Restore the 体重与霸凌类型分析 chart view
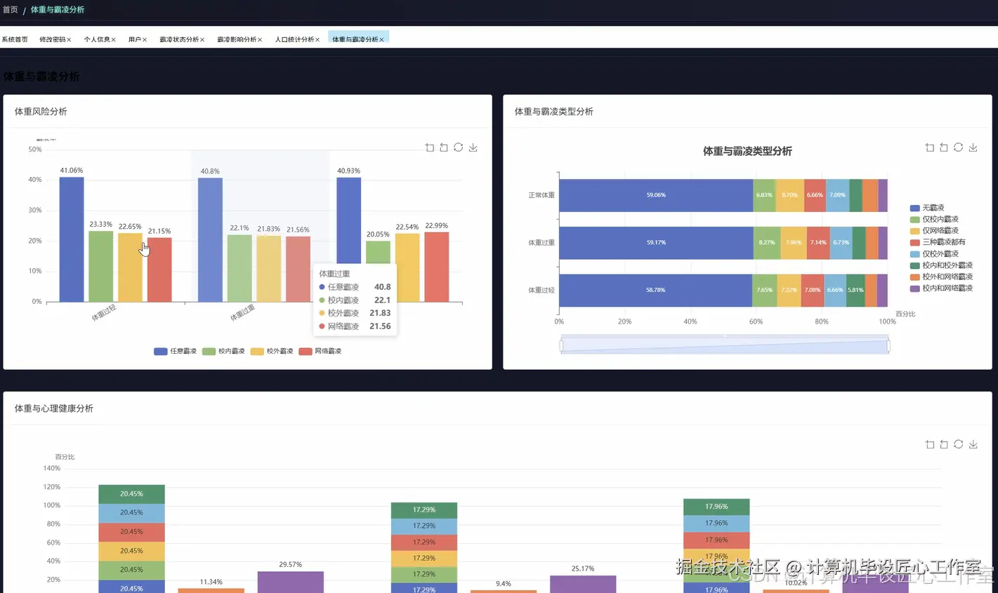 pos(958,147)
